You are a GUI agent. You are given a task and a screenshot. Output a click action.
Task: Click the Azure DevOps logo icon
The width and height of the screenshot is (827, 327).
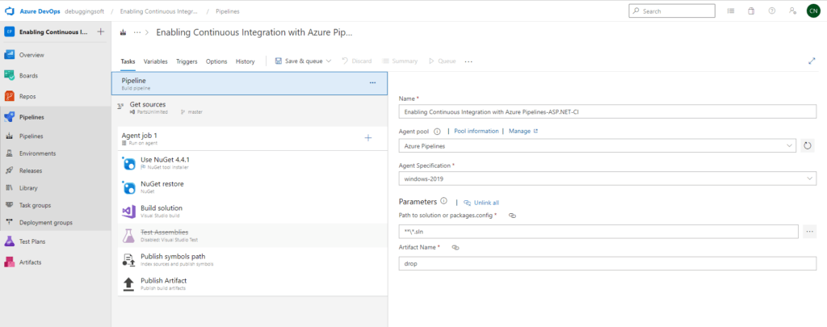[10, 11]
